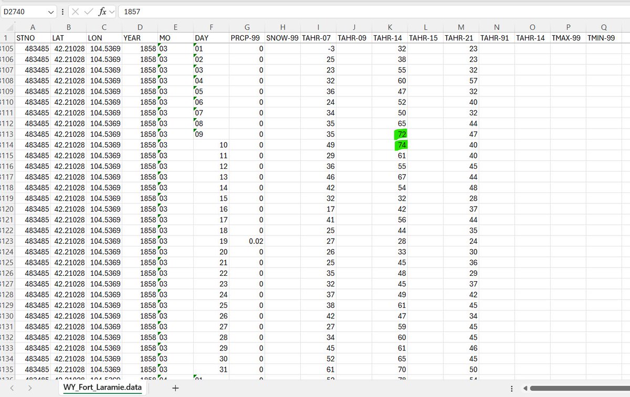
Task: Select column M header
Action: click(461, 27)
